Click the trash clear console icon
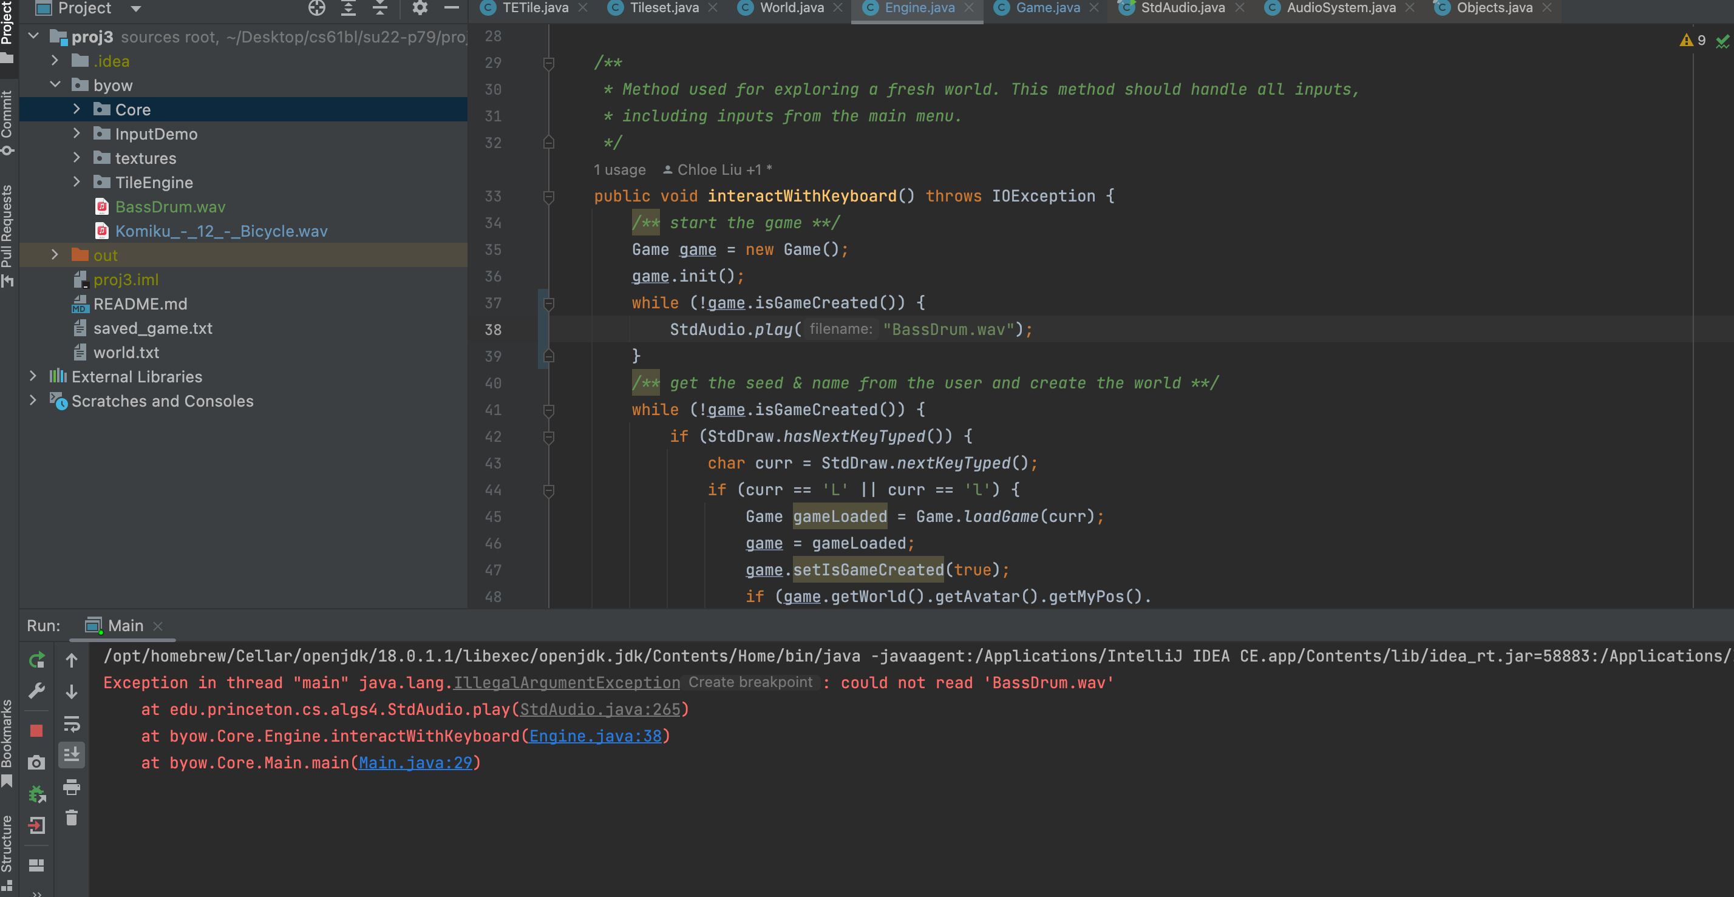 click(x=72, y=817)
